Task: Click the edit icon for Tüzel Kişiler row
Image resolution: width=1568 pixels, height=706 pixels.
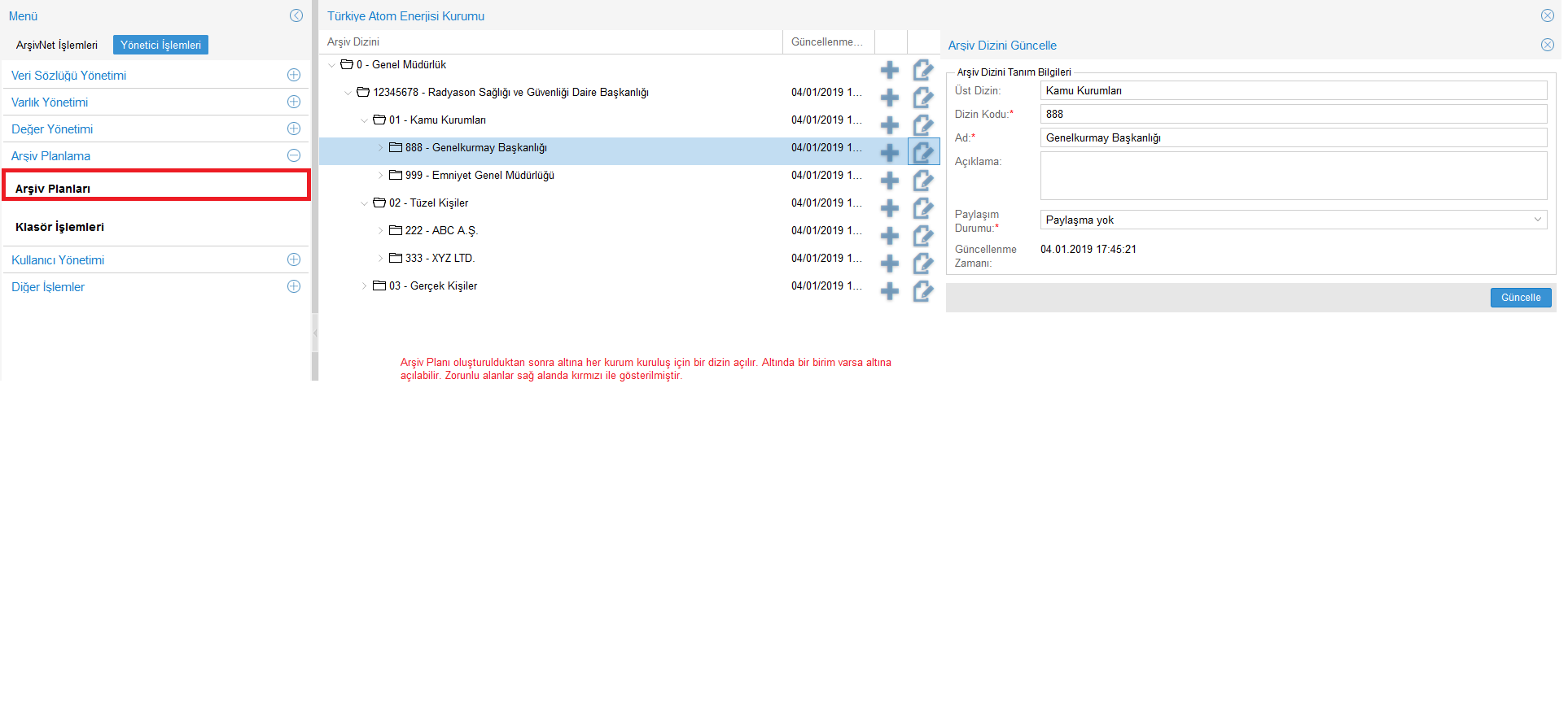Action: click(922, 207)
